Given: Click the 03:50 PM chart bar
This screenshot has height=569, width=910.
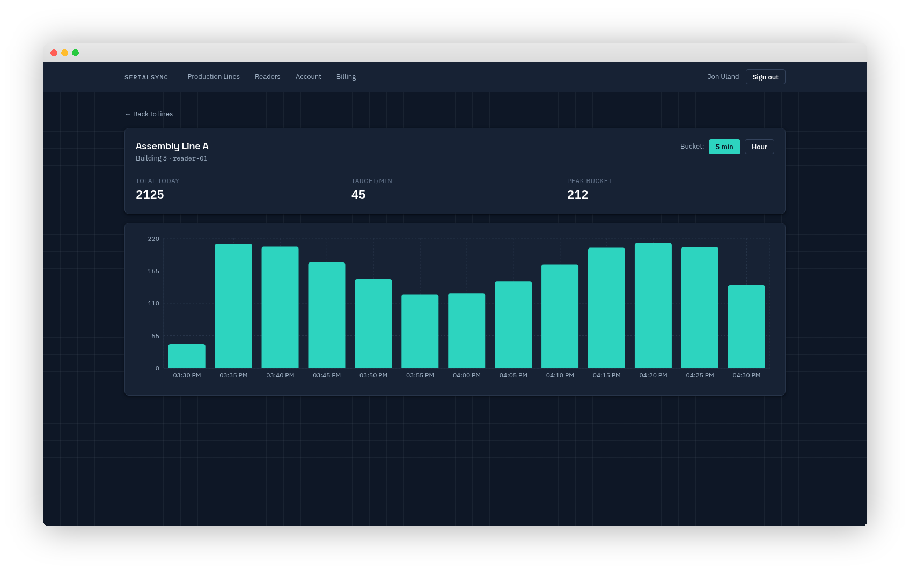Looking at the screenshot, I should tap(373, 324).
